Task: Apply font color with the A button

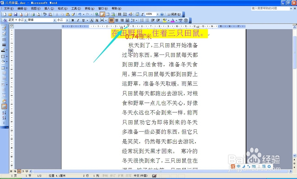Action: click(173, 20)
